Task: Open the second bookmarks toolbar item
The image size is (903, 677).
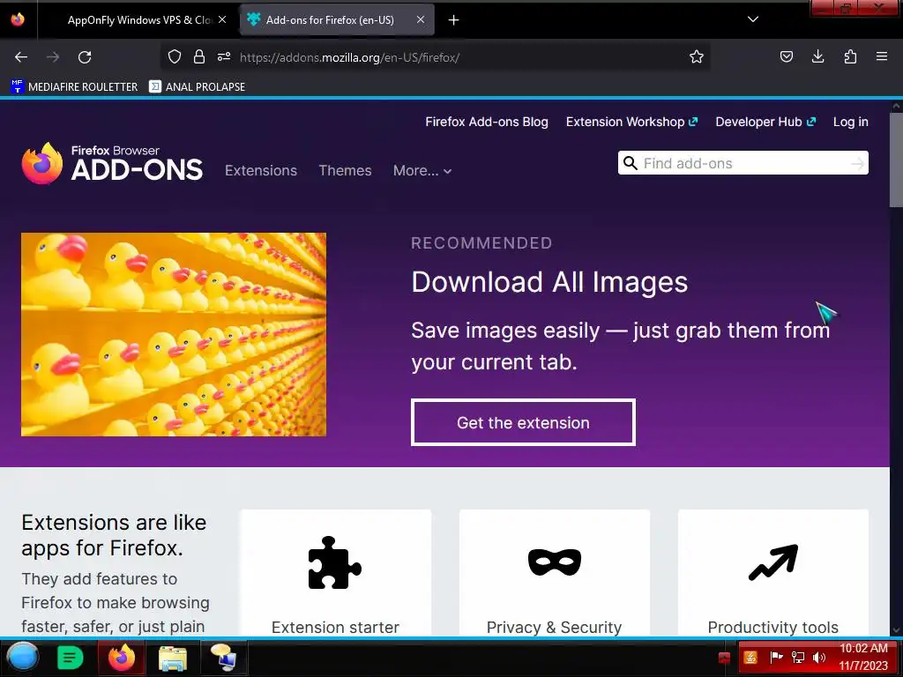Action: [197, 87]
